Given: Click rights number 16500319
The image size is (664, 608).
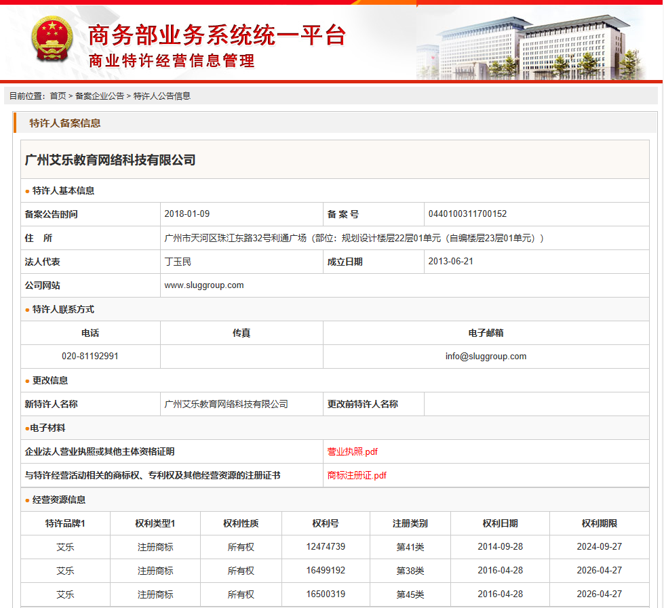Looking at the screenshot, I should click(x=326, y=594).
